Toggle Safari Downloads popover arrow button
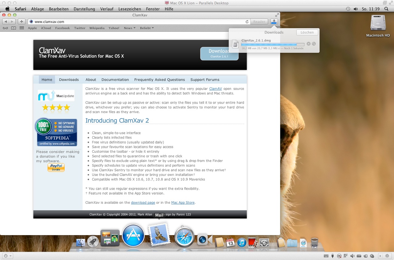The height and width of the screenshot is (260, 394). click(x=274, y=22)
